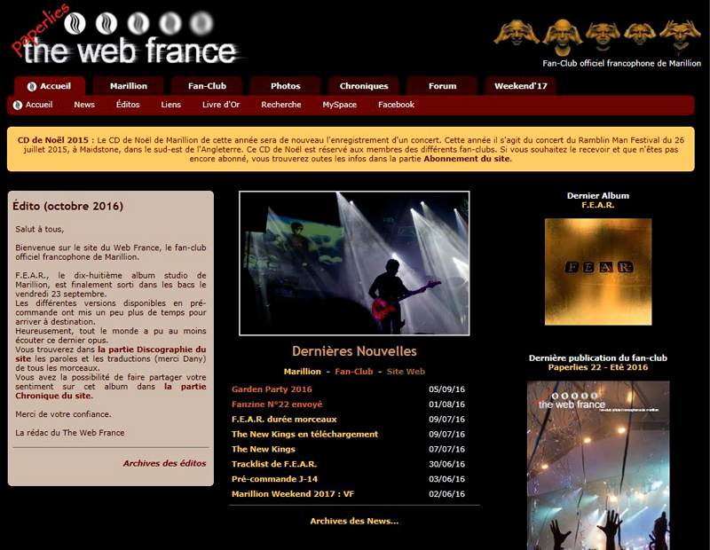Filter news by Fan-Club

click(353, 372)
